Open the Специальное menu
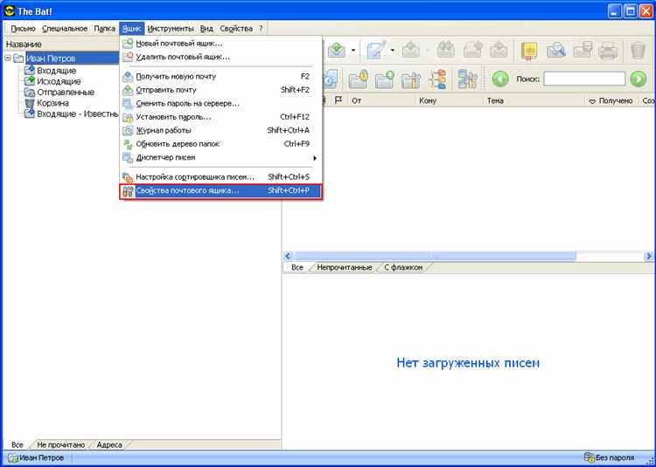Screen dimensions: 656x467 [x=65, y=29]
